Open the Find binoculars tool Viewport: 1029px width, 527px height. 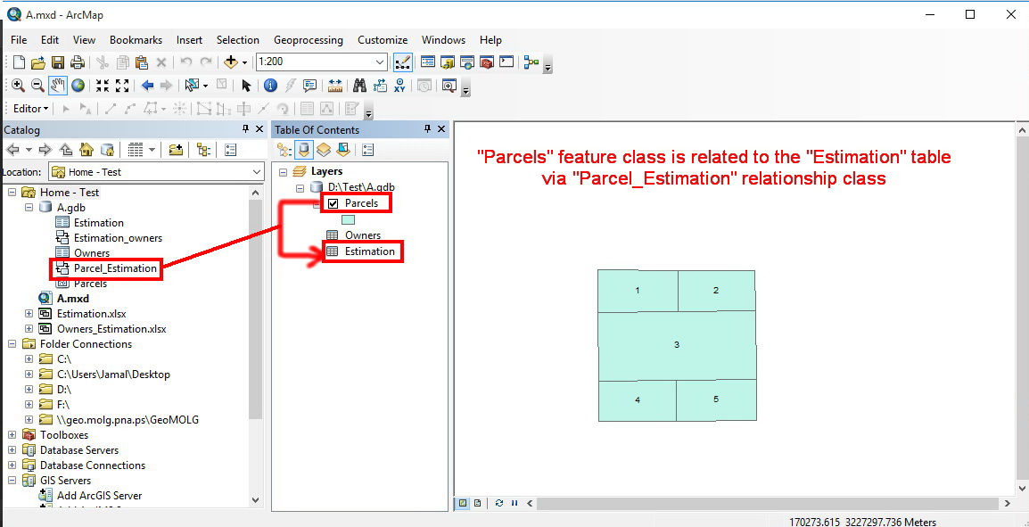click(359, 86)
